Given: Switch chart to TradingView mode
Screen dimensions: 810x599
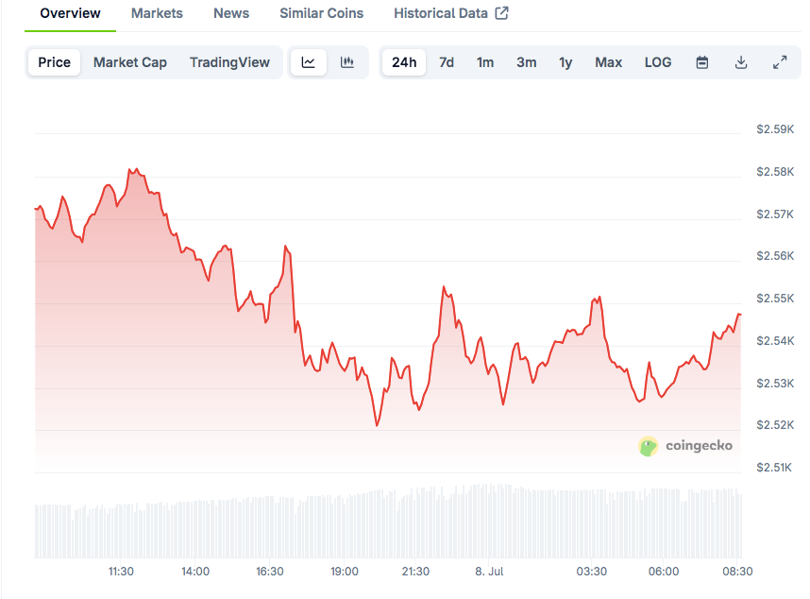Looking at the screenshot, I should click(x=229, y=62).
